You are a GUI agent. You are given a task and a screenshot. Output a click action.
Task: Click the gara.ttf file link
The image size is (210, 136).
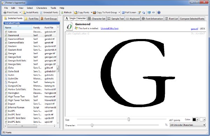pos(195,29)
